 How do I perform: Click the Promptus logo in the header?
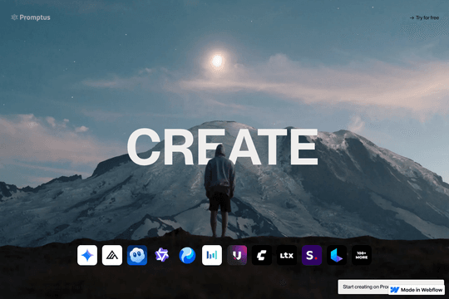31,17
